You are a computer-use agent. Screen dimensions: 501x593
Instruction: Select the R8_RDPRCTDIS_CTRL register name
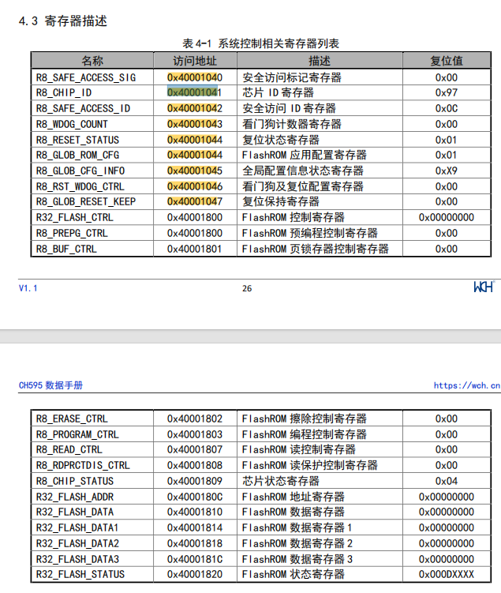pyautogui.click(x=83, y=465)
